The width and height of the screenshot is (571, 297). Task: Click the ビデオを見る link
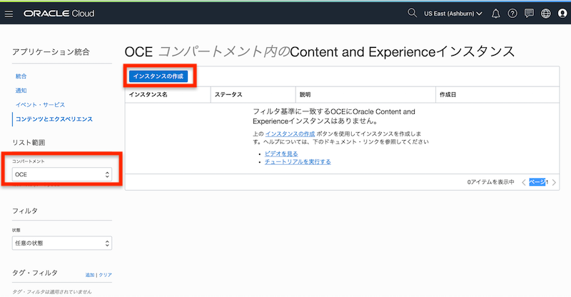(281, 153)
